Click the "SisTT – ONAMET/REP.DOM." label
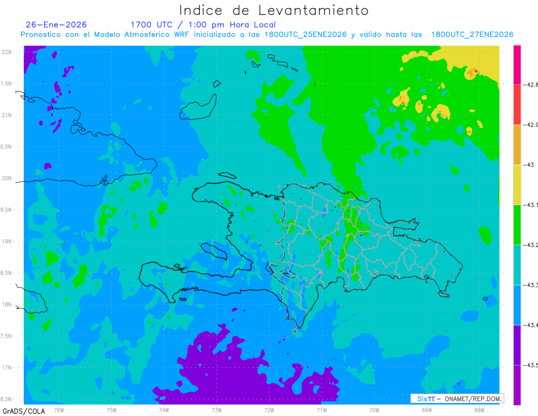The width and height of the screenshot is (538, 416). coord(457,398)
